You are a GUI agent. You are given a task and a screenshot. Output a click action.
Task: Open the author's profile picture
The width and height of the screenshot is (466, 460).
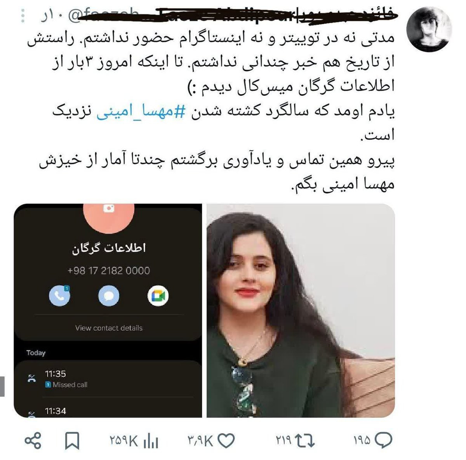(429, 29)
